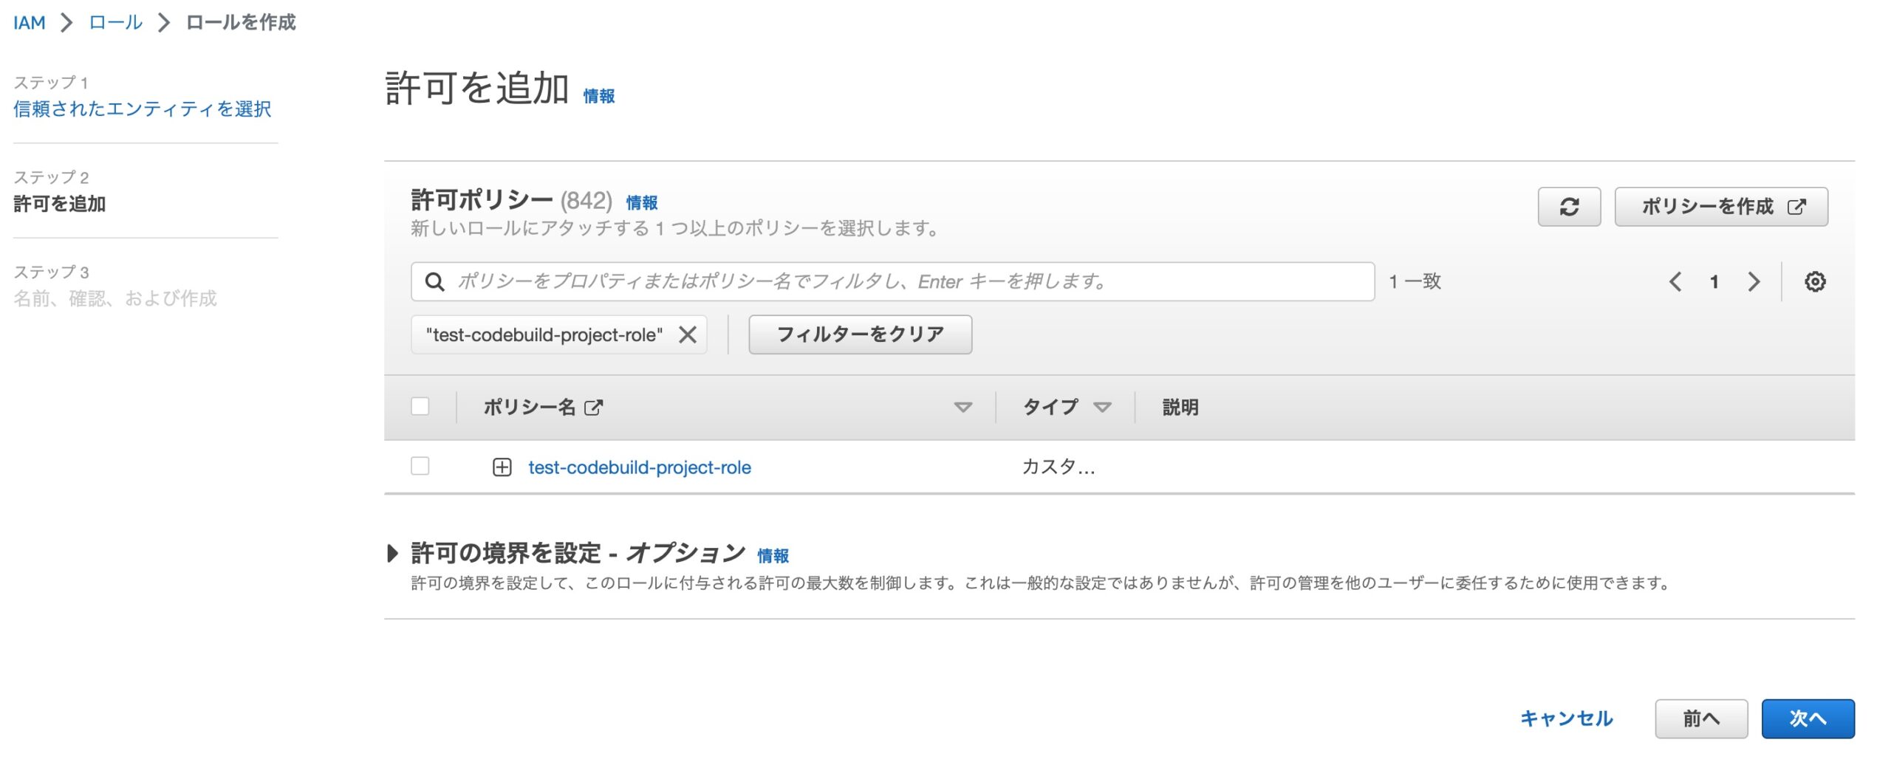
Task: Expand the test-codebuild-project-role policy details
Action: [502, 467]
